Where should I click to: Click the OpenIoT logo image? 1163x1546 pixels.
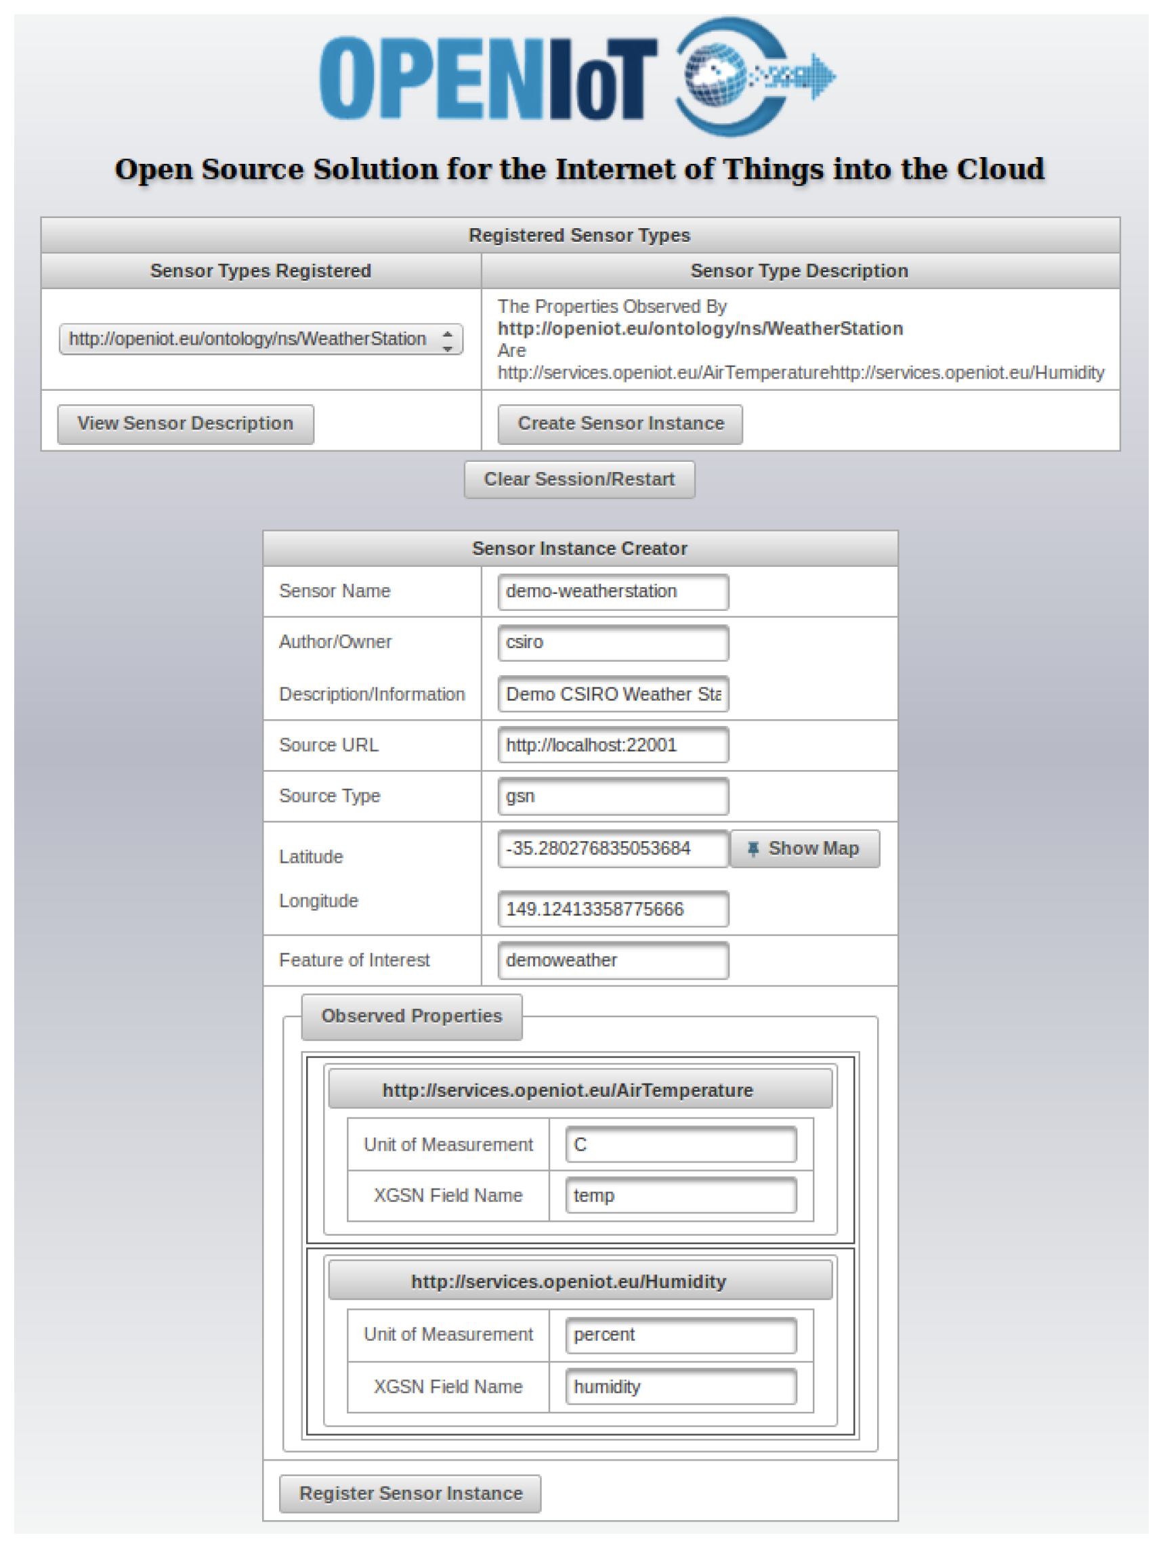(578, 76)
